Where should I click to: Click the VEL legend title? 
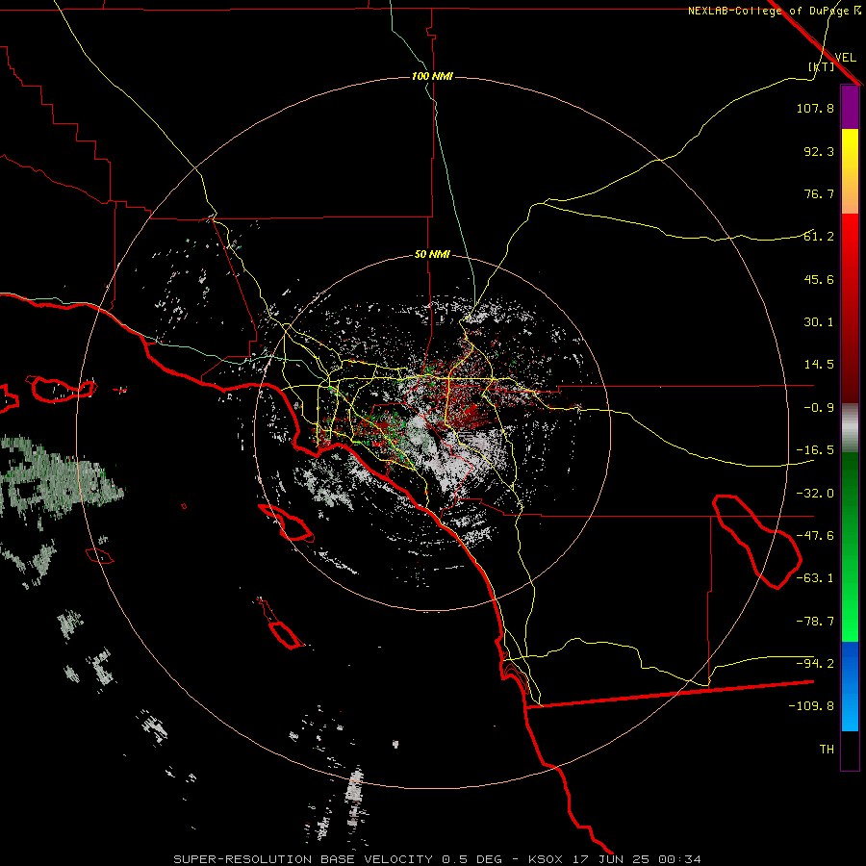click(845, 57)
